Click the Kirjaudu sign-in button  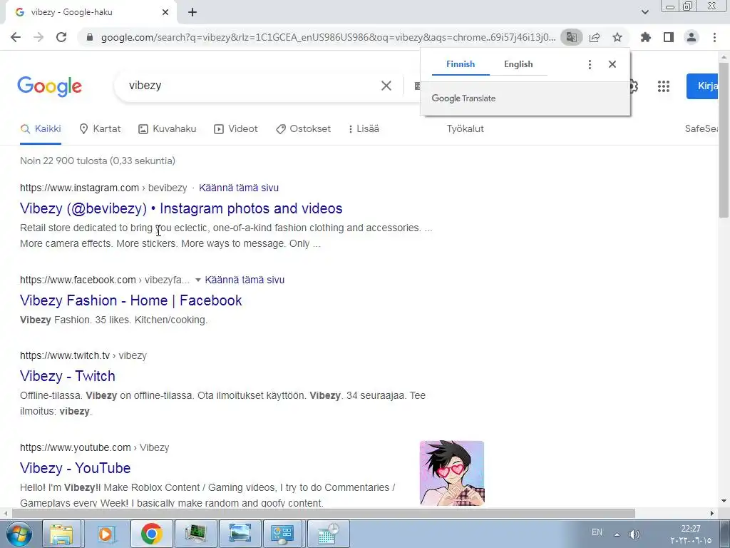702,86
